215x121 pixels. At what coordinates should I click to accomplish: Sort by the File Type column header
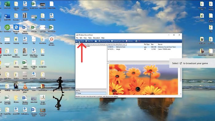point(147,45)
